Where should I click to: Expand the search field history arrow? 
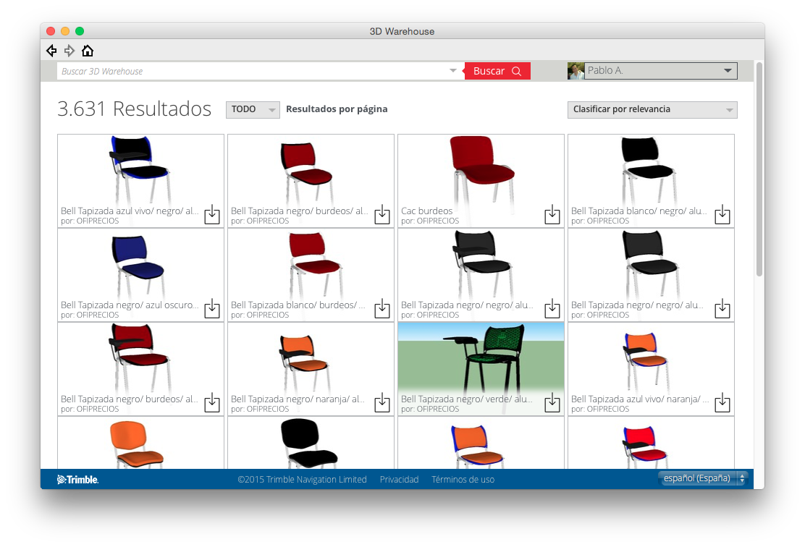[x=453, y=71]
